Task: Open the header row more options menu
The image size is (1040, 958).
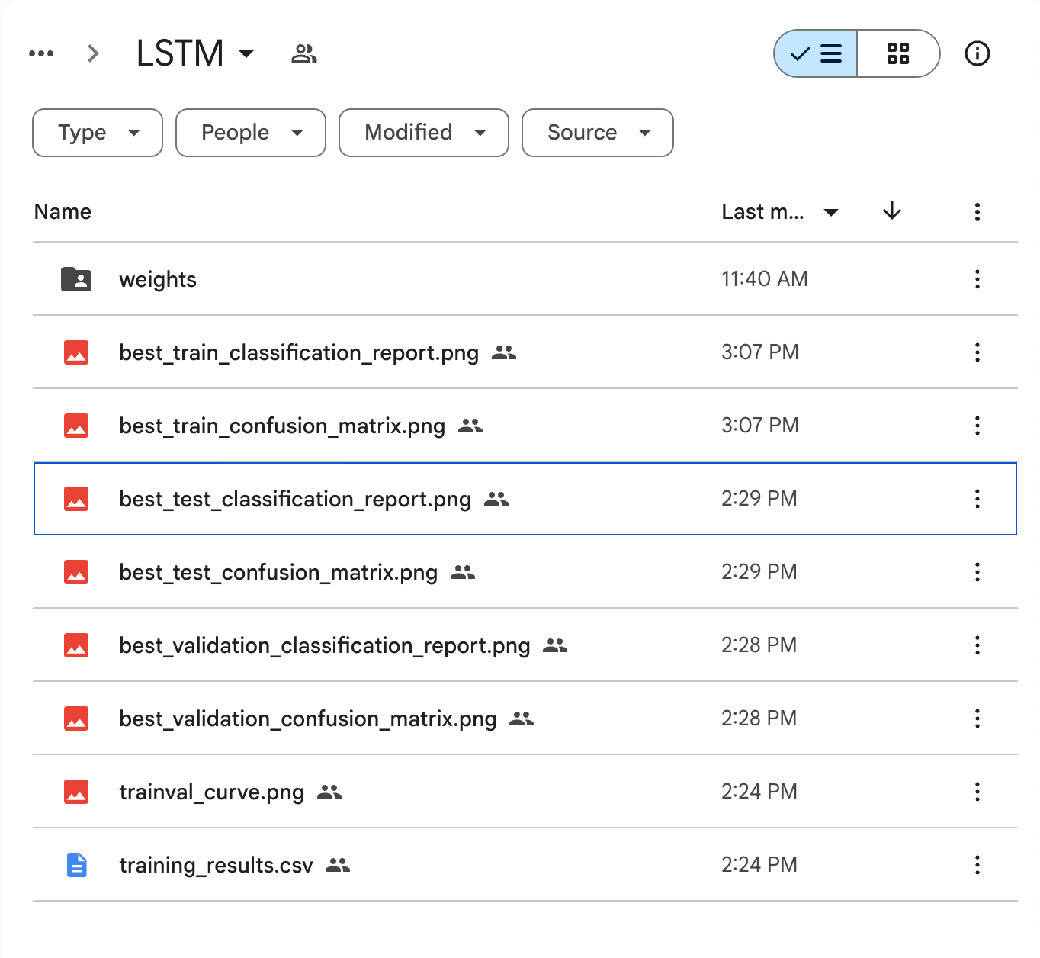Action: pyautogui.click(x=977, y=212)
